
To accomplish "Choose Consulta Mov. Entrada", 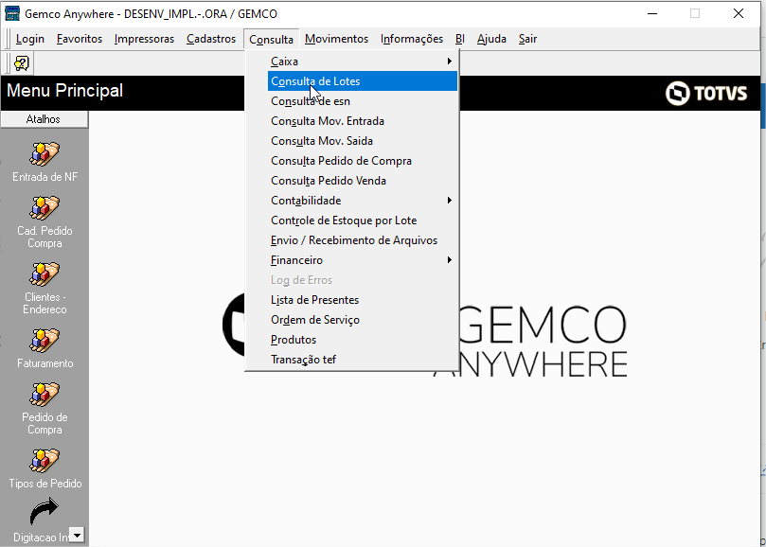I will pyautogui.click(x=363, y=121).
